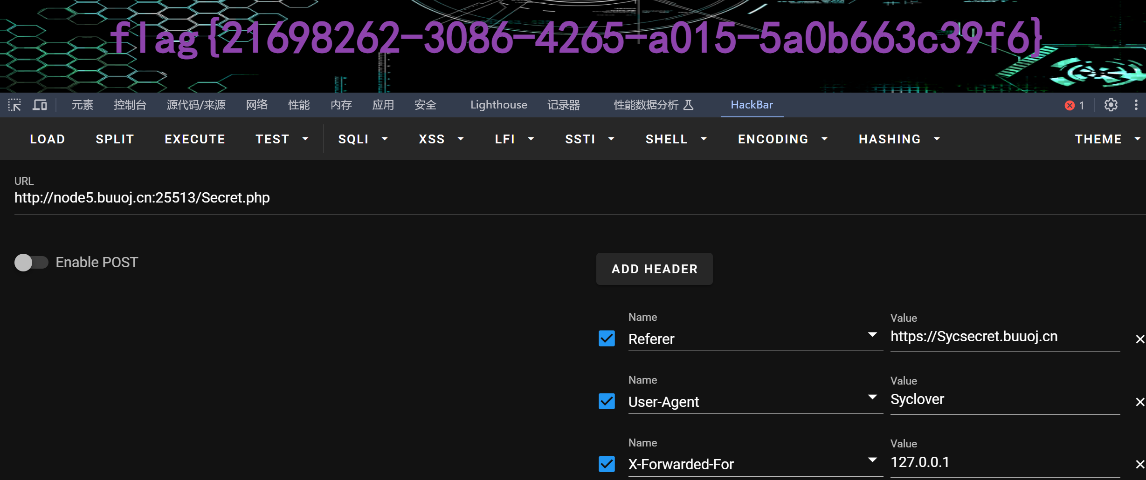This screenshot has height=480, width=1146.
Task: Remove the X-Forwarded-For header entry
Action: click(1139, 464)
